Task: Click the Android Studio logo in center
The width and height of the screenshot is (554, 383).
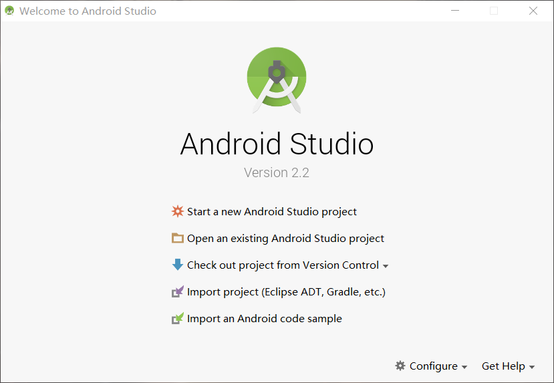Action: [277, 80]
